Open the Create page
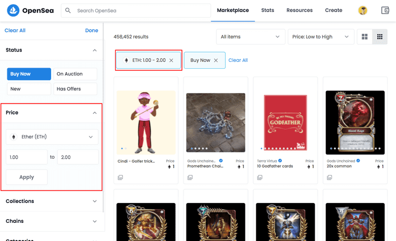 pyautogui.click(x=333, y=10)
